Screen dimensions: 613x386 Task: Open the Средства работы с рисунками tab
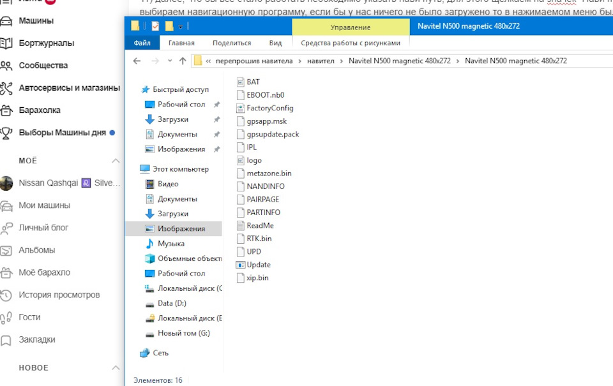point(351,43)
